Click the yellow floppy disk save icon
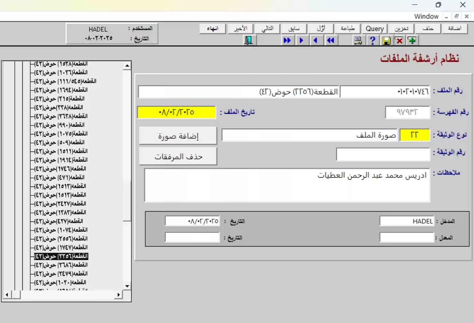Screen dimensions: 474x323 pyautogui.click(x=386, y=41)
